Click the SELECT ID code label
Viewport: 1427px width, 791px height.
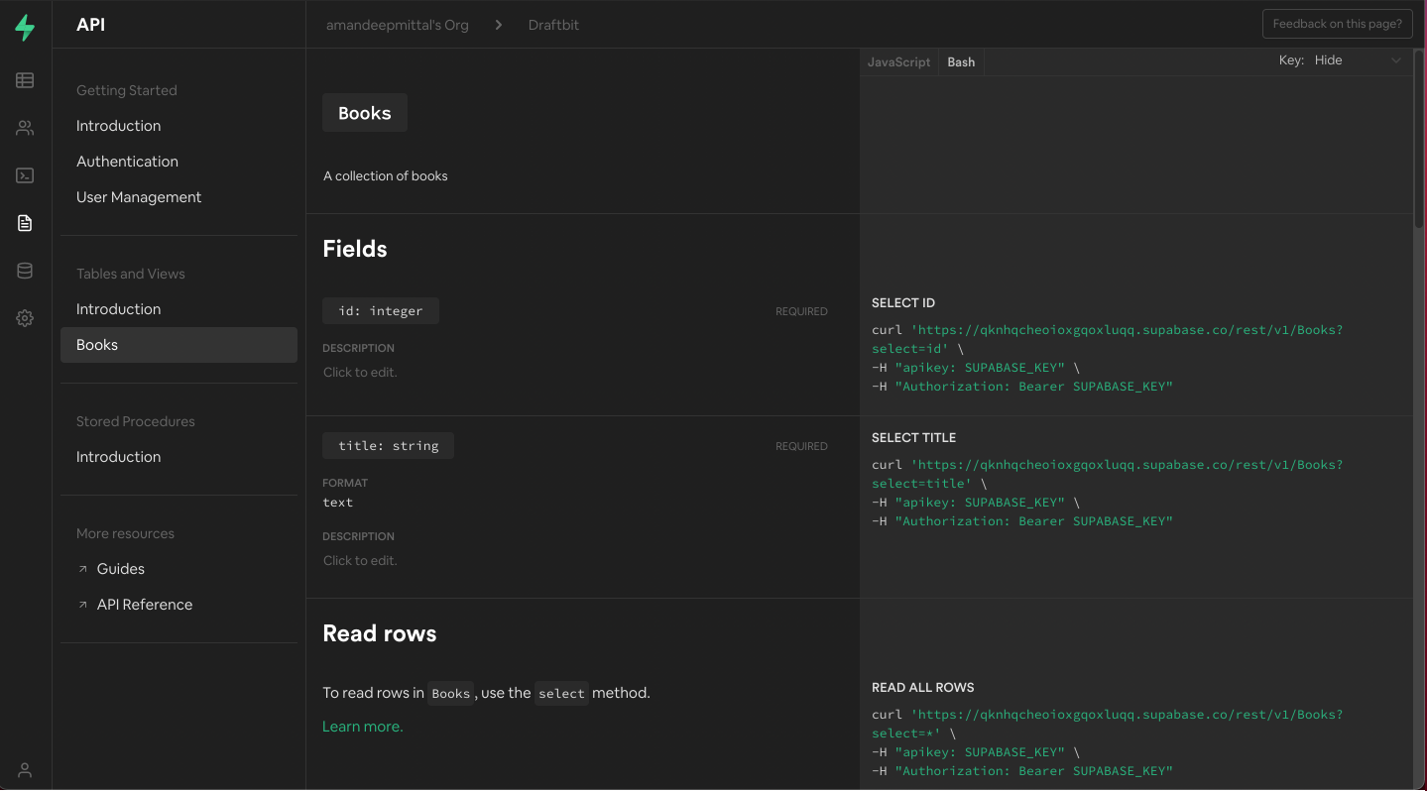[x=903, y=303]
